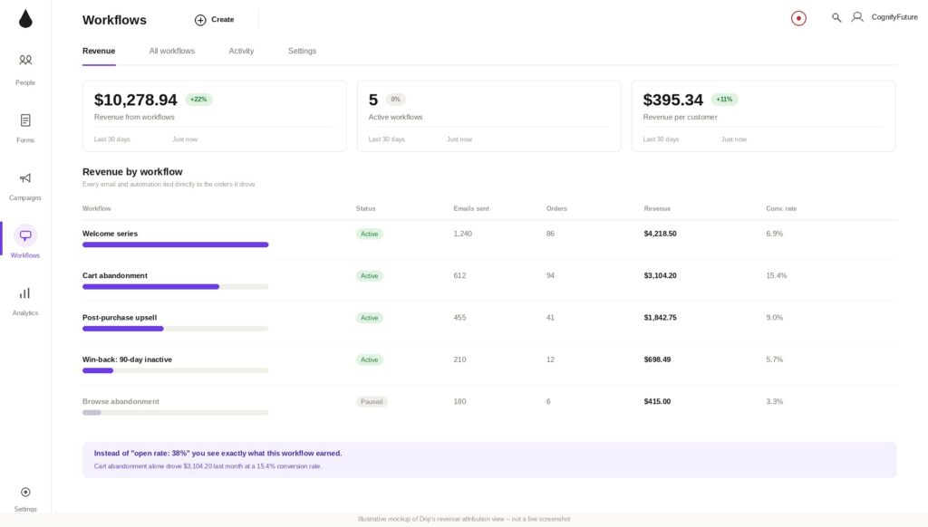Open the CognifyFuture account menu
Screen dimensions: 928x527
pos(884,17)
